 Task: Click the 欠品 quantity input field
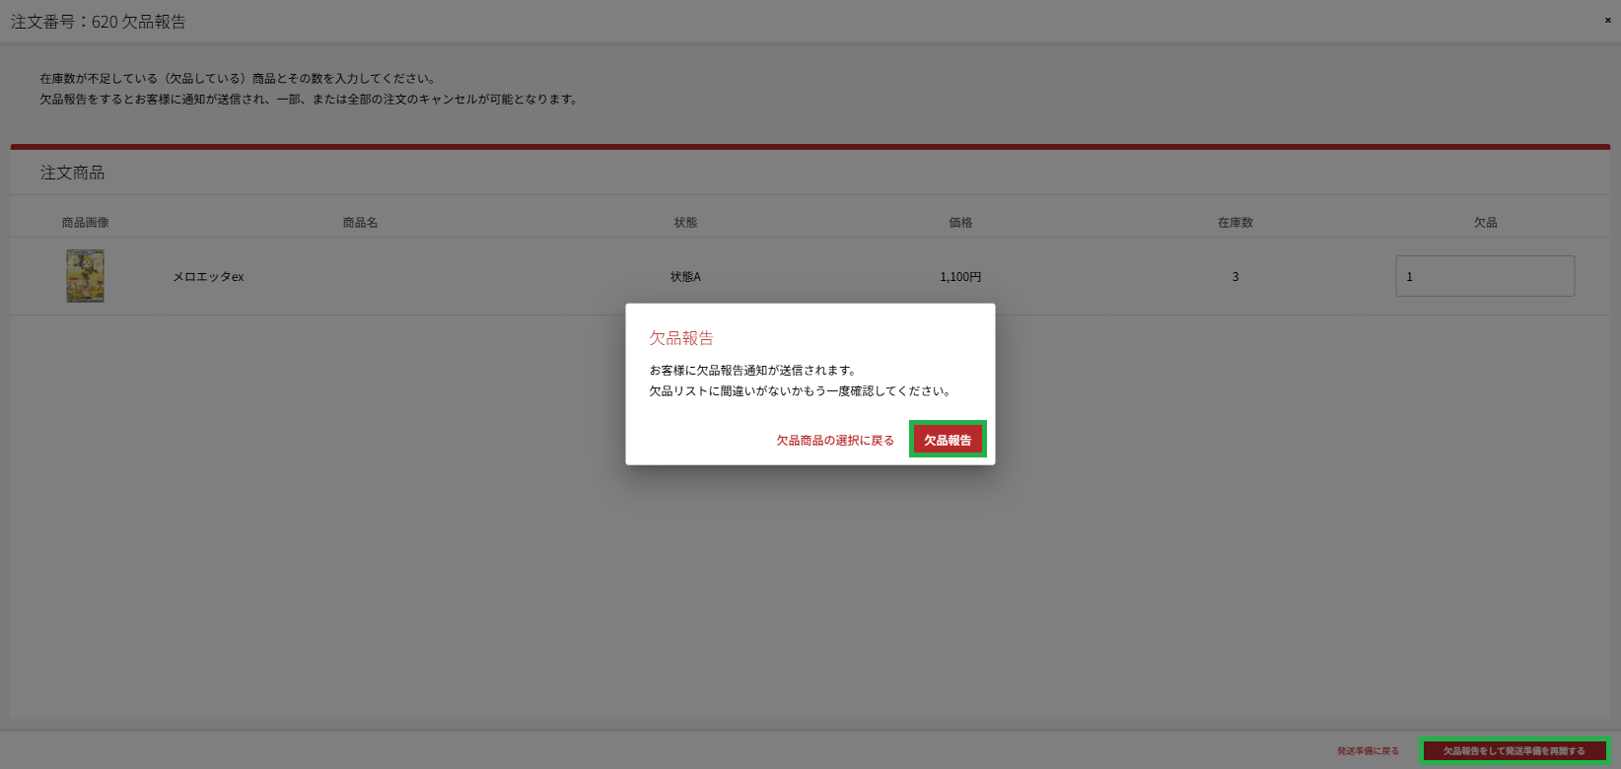1485,276
